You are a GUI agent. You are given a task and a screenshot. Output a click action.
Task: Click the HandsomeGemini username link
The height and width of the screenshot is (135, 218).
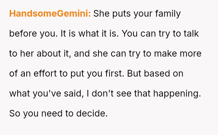pos(50,14)
